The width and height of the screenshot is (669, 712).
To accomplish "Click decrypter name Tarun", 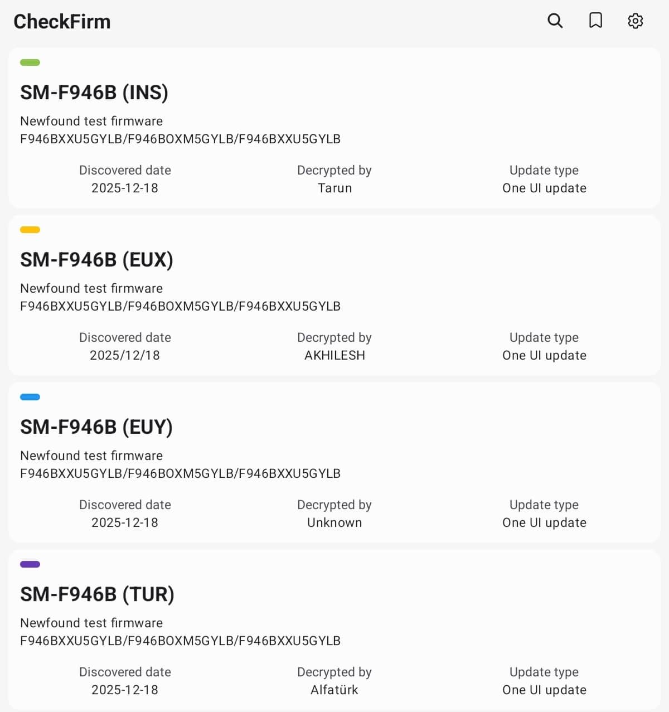I will [x=334, y=188].
